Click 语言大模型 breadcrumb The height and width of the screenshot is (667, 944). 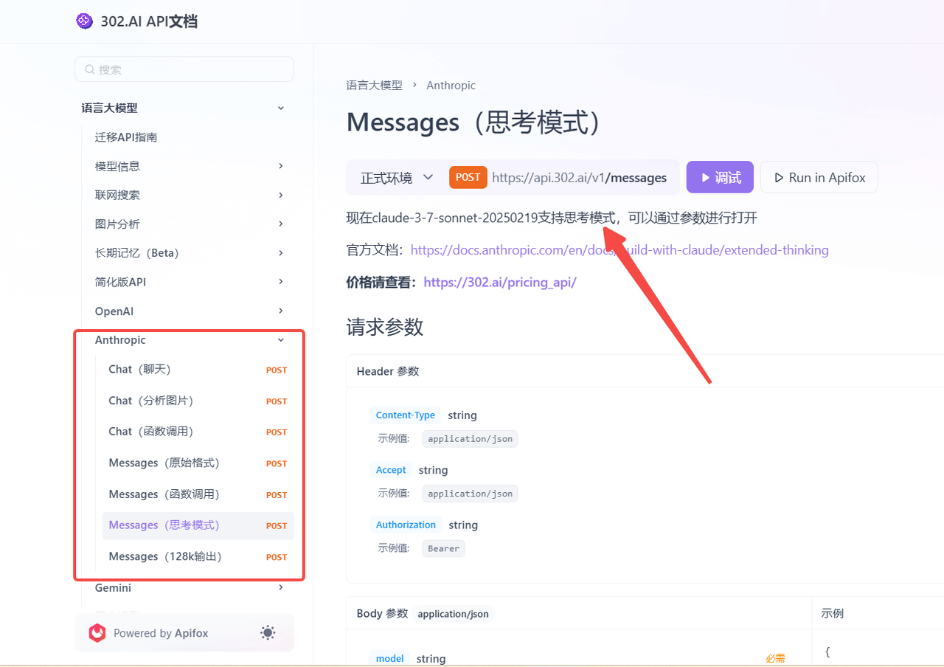[374, 86]
